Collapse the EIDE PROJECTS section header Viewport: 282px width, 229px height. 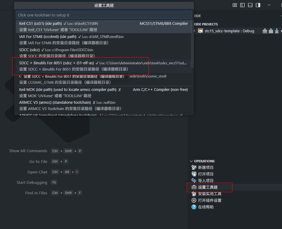click(x=206, y=24)
